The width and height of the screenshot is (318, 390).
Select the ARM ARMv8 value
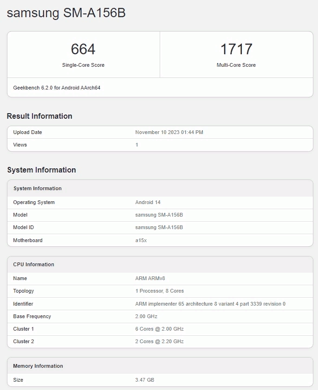point(150,278)
